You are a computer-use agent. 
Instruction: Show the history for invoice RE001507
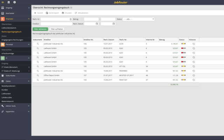[194, 80]
